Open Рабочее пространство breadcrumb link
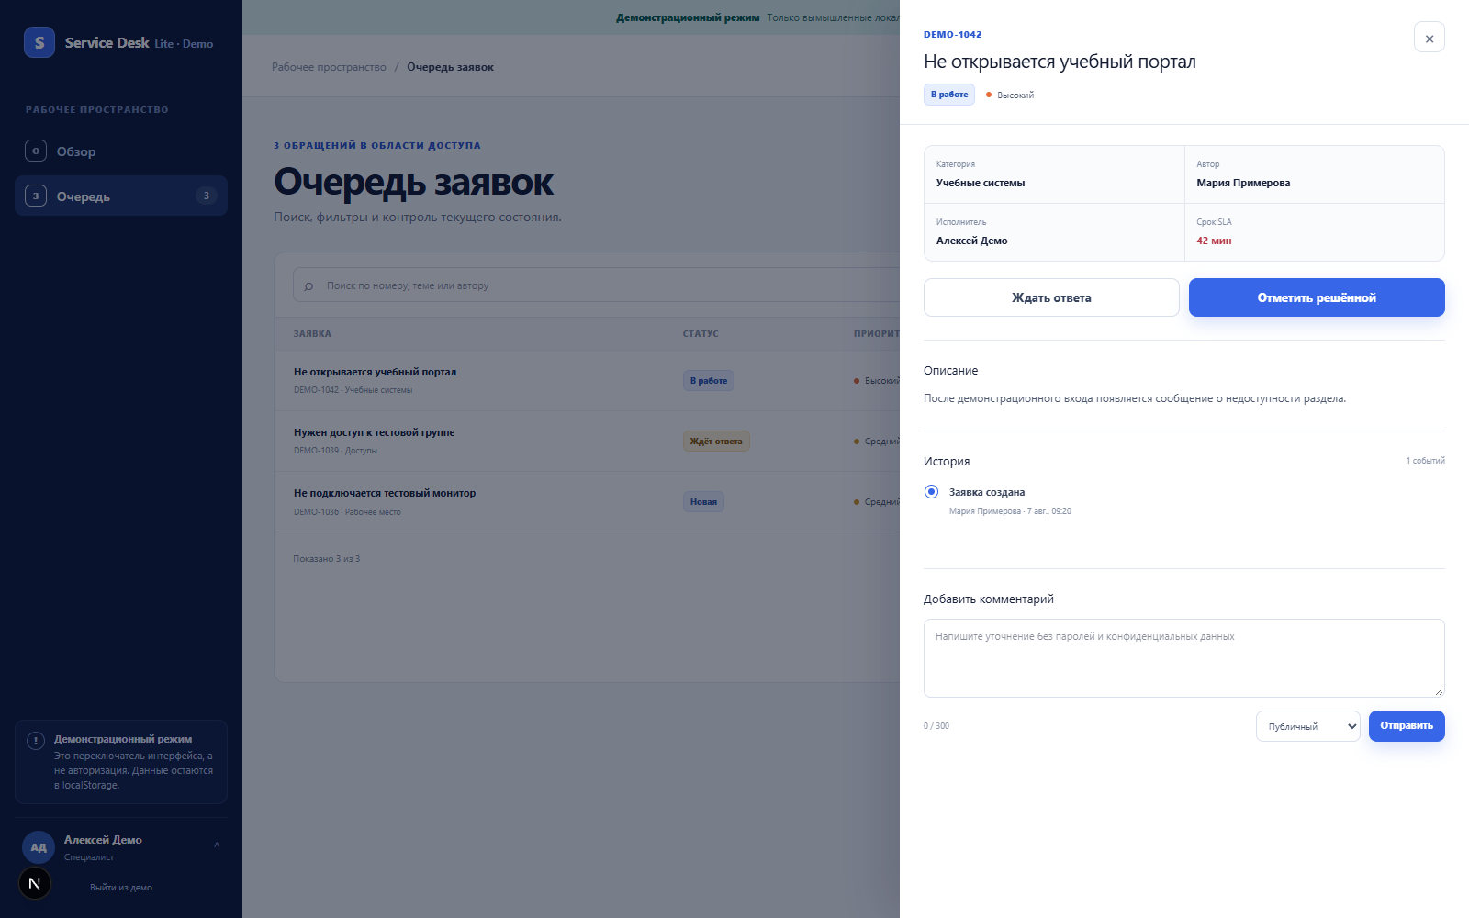Screen dimensions: 1469x918 [329, 67]
